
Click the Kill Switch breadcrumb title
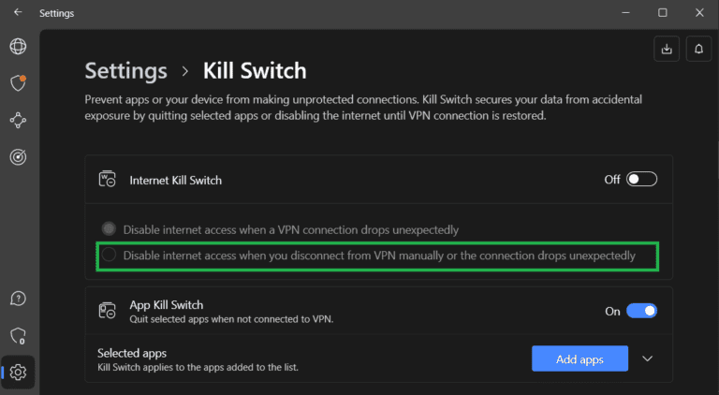[255, 71]
